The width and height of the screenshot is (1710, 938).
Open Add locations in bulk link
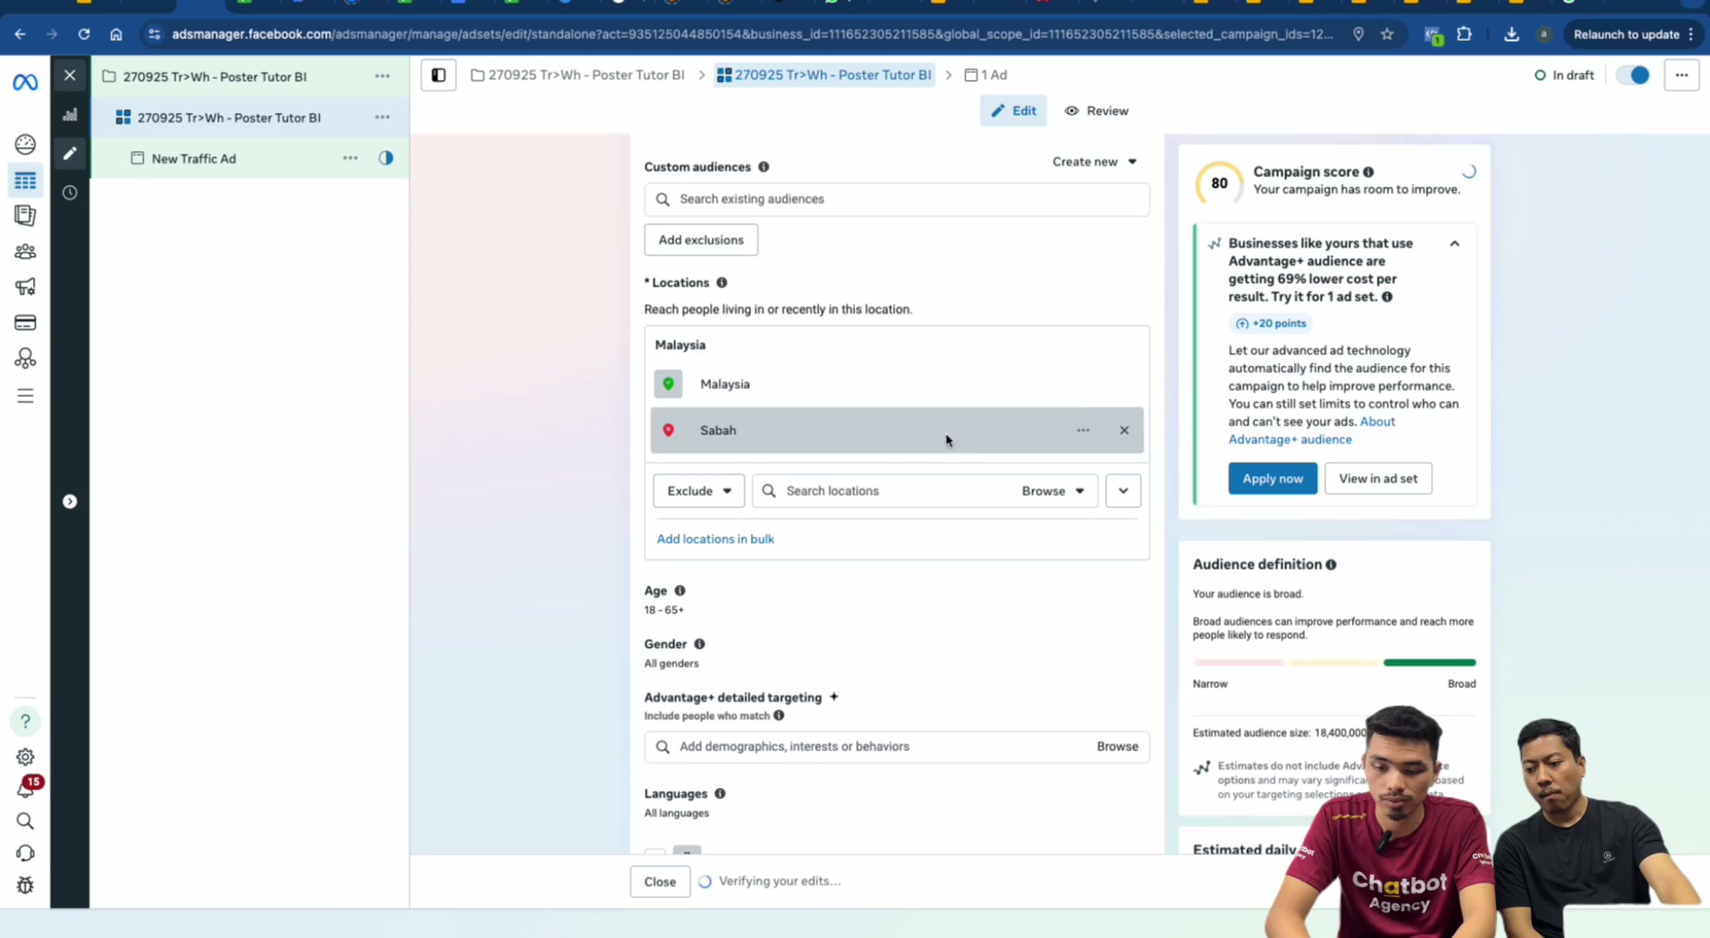pos(715,538)
